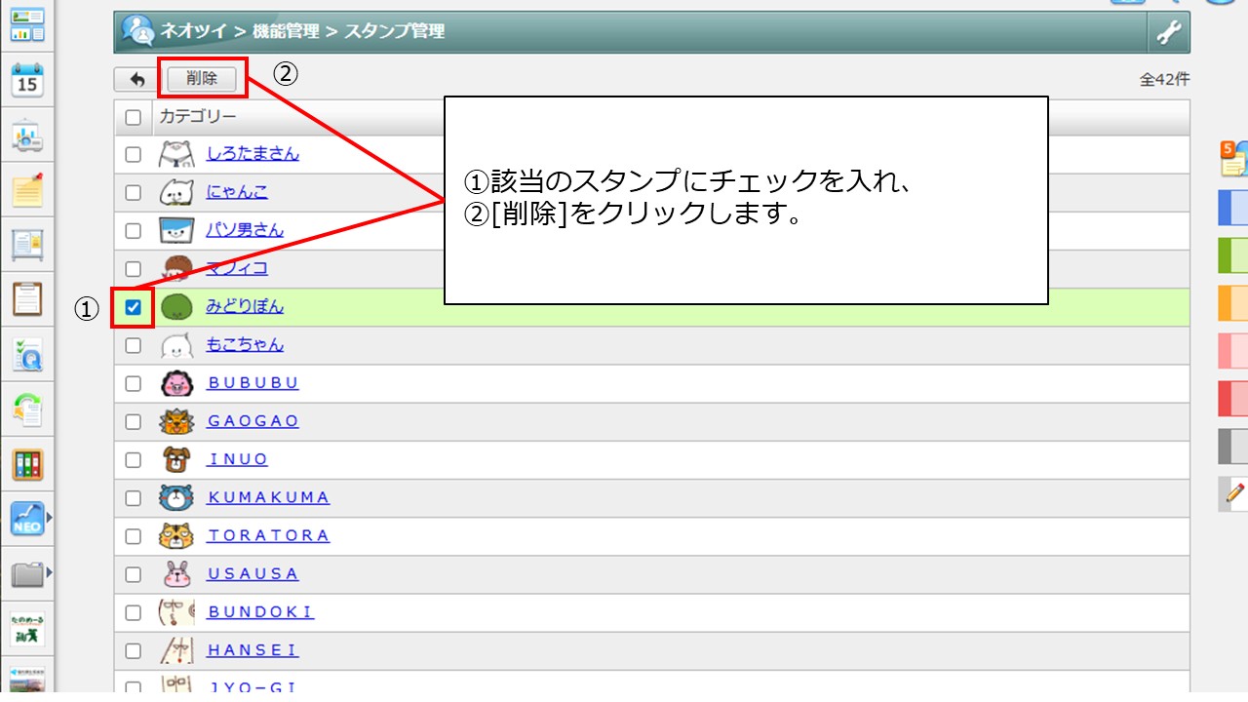Check the しろたまさん checkbox

tap(134, 154)
